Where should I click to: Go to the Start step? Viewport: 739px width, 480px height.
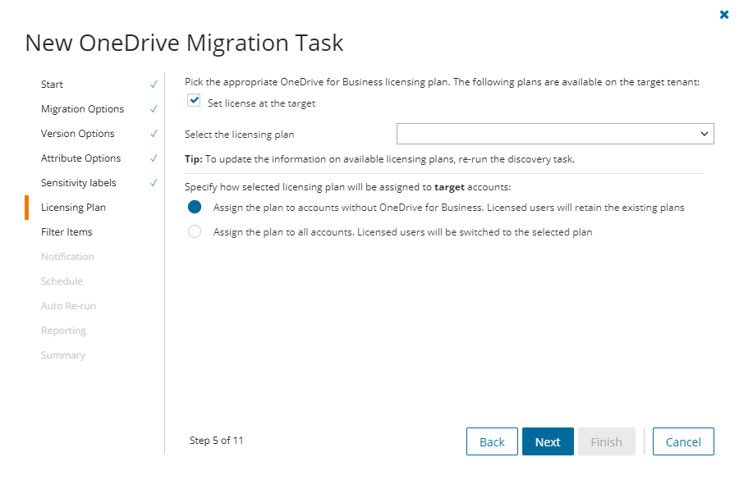click(52, 85)
